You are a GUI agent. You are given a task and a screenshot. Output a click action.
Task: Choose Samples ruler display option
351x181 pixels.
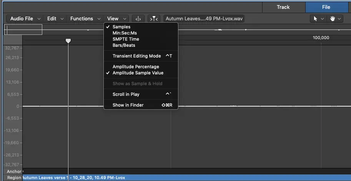coord(121,27)
